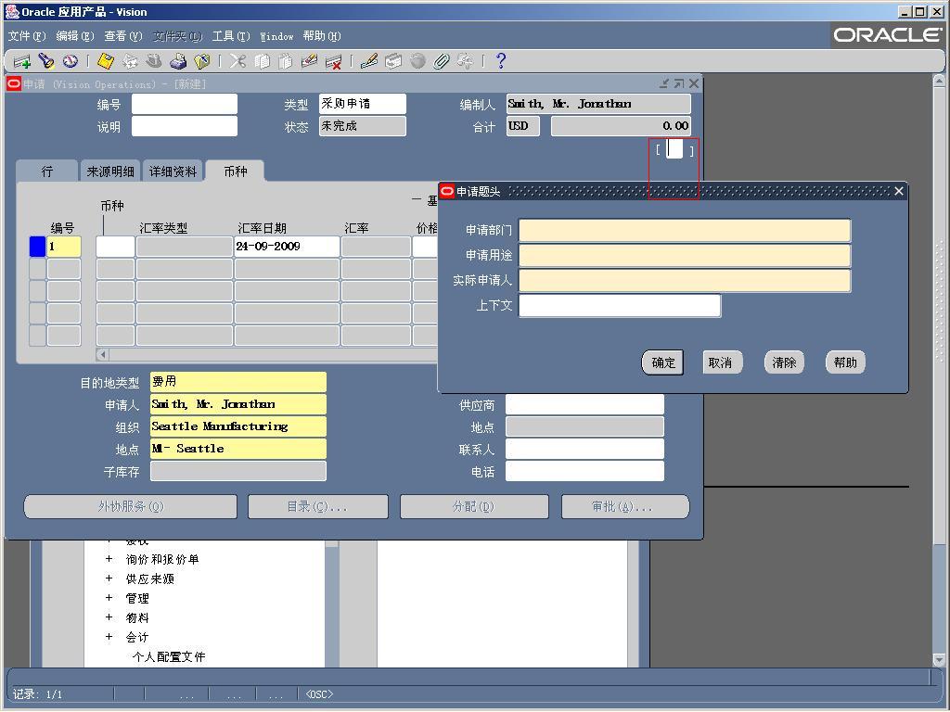The image size is (950, 712).
Task: Switch to the 详细资料 tab
Action: coord(173,172)
